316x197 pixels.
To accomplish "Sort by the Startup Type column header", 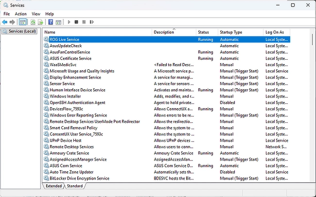I will pyautogui.click(x=241, y=32).
